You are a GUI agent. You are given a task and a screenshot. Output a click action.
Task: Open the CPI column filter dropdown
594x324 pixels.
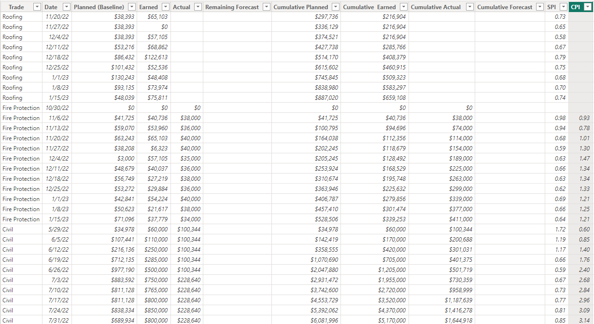[x=588, y=7]
